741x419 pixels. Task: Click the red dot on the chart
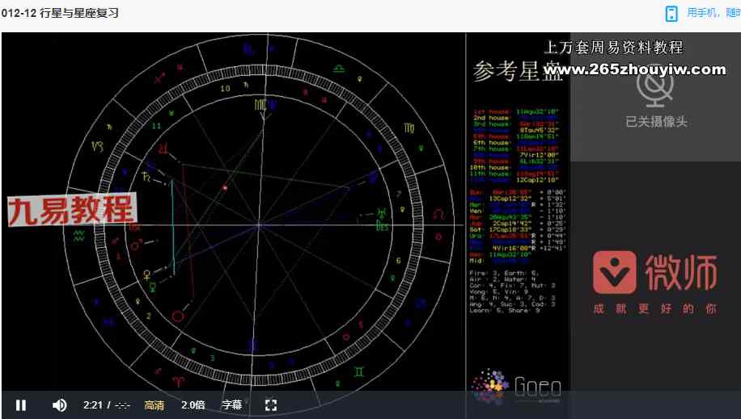point(225,187)
